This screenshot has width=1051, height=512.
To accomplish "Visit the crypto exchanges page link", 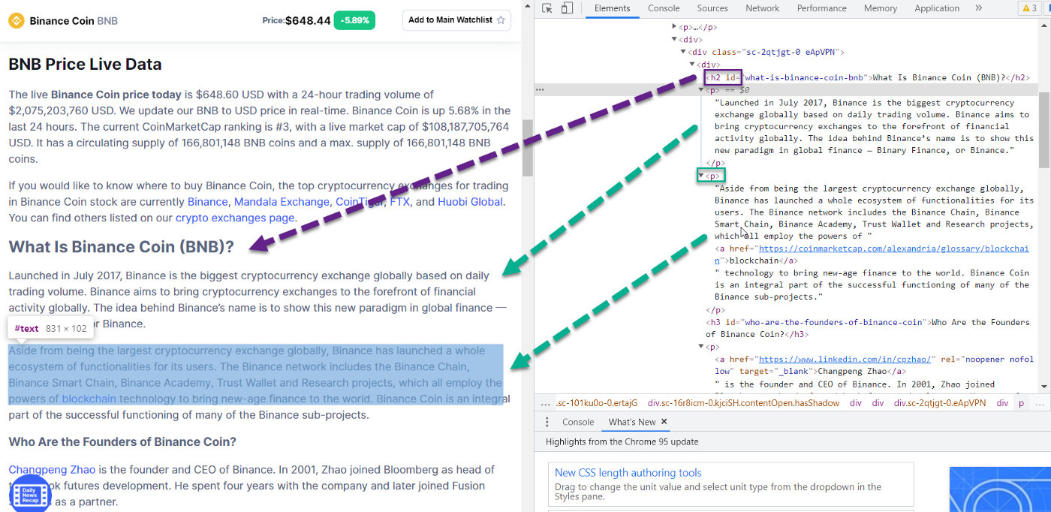I will point(235,218).
